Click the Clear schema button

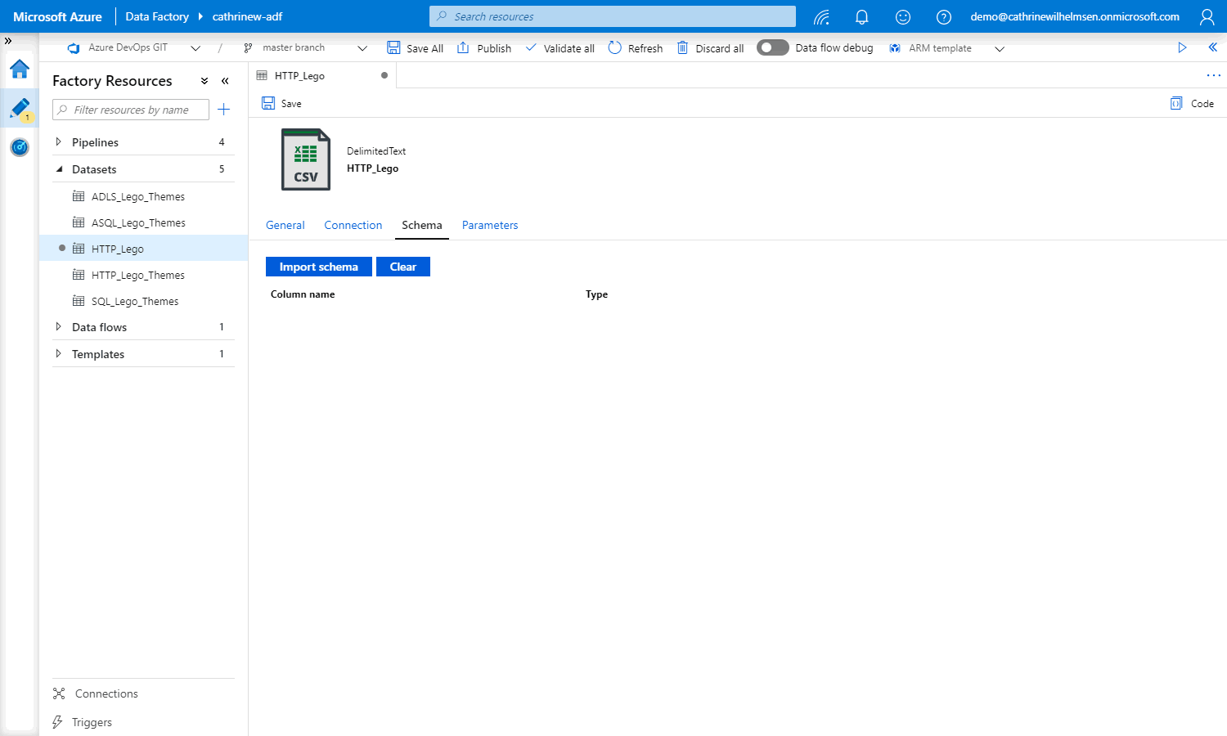tap(402, 267)
